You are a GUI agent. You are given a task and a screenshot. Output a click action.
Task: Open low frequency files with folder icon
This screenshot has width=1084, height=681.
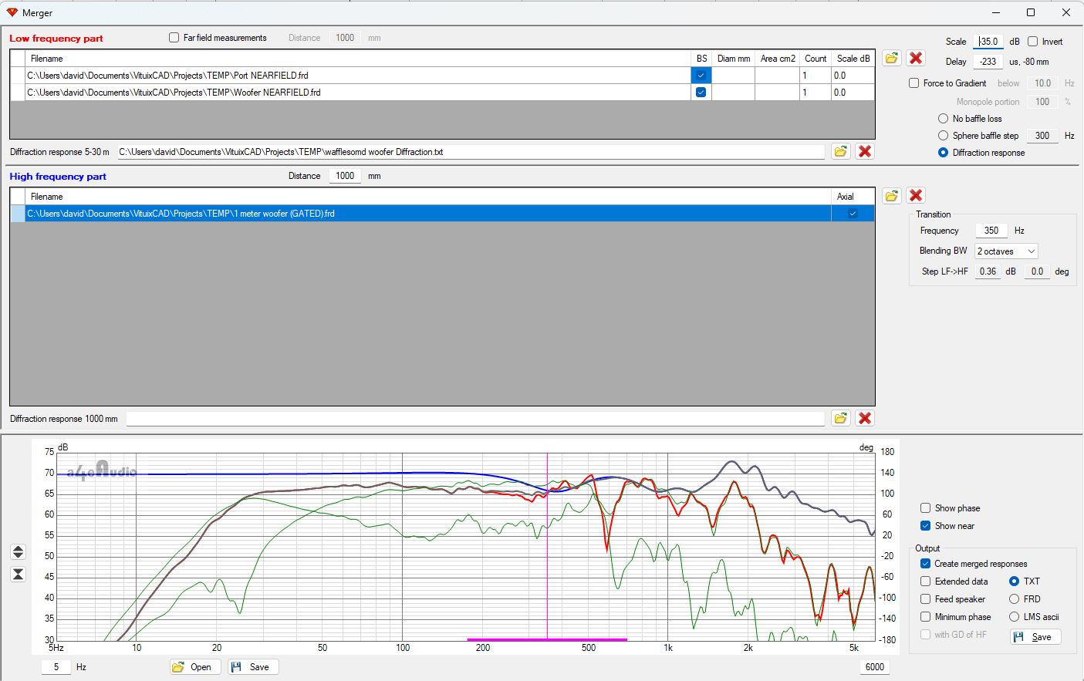[892, 59]
